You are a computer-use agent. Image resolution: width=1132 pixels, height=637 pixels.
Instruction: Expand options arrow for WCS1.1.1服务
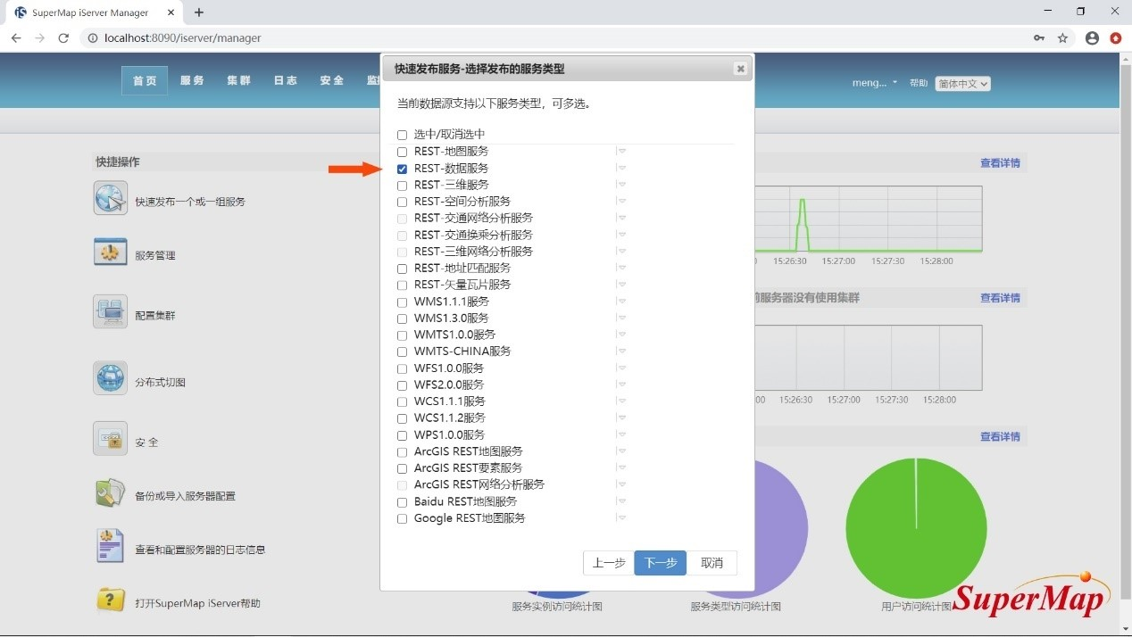[x=621, y=401]
